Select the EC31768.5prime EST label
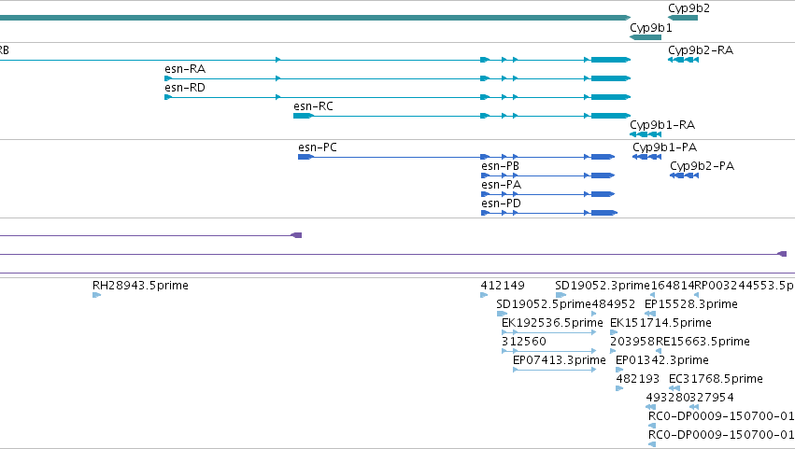The width and height of the screenshot is (795, 449). pyautogui.click(x=716, y=380)
